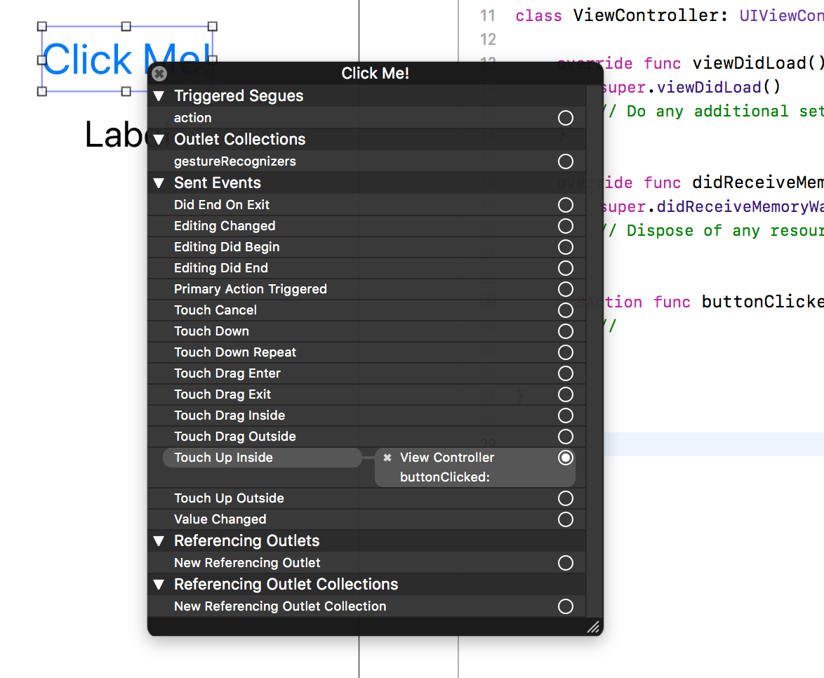
Task: Select the filled Touch Up Inside connection well
Action: pos(566,457)
